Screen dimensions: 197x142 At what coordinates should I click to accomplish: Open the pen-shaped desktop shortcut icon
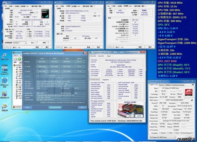coord(5,56)
